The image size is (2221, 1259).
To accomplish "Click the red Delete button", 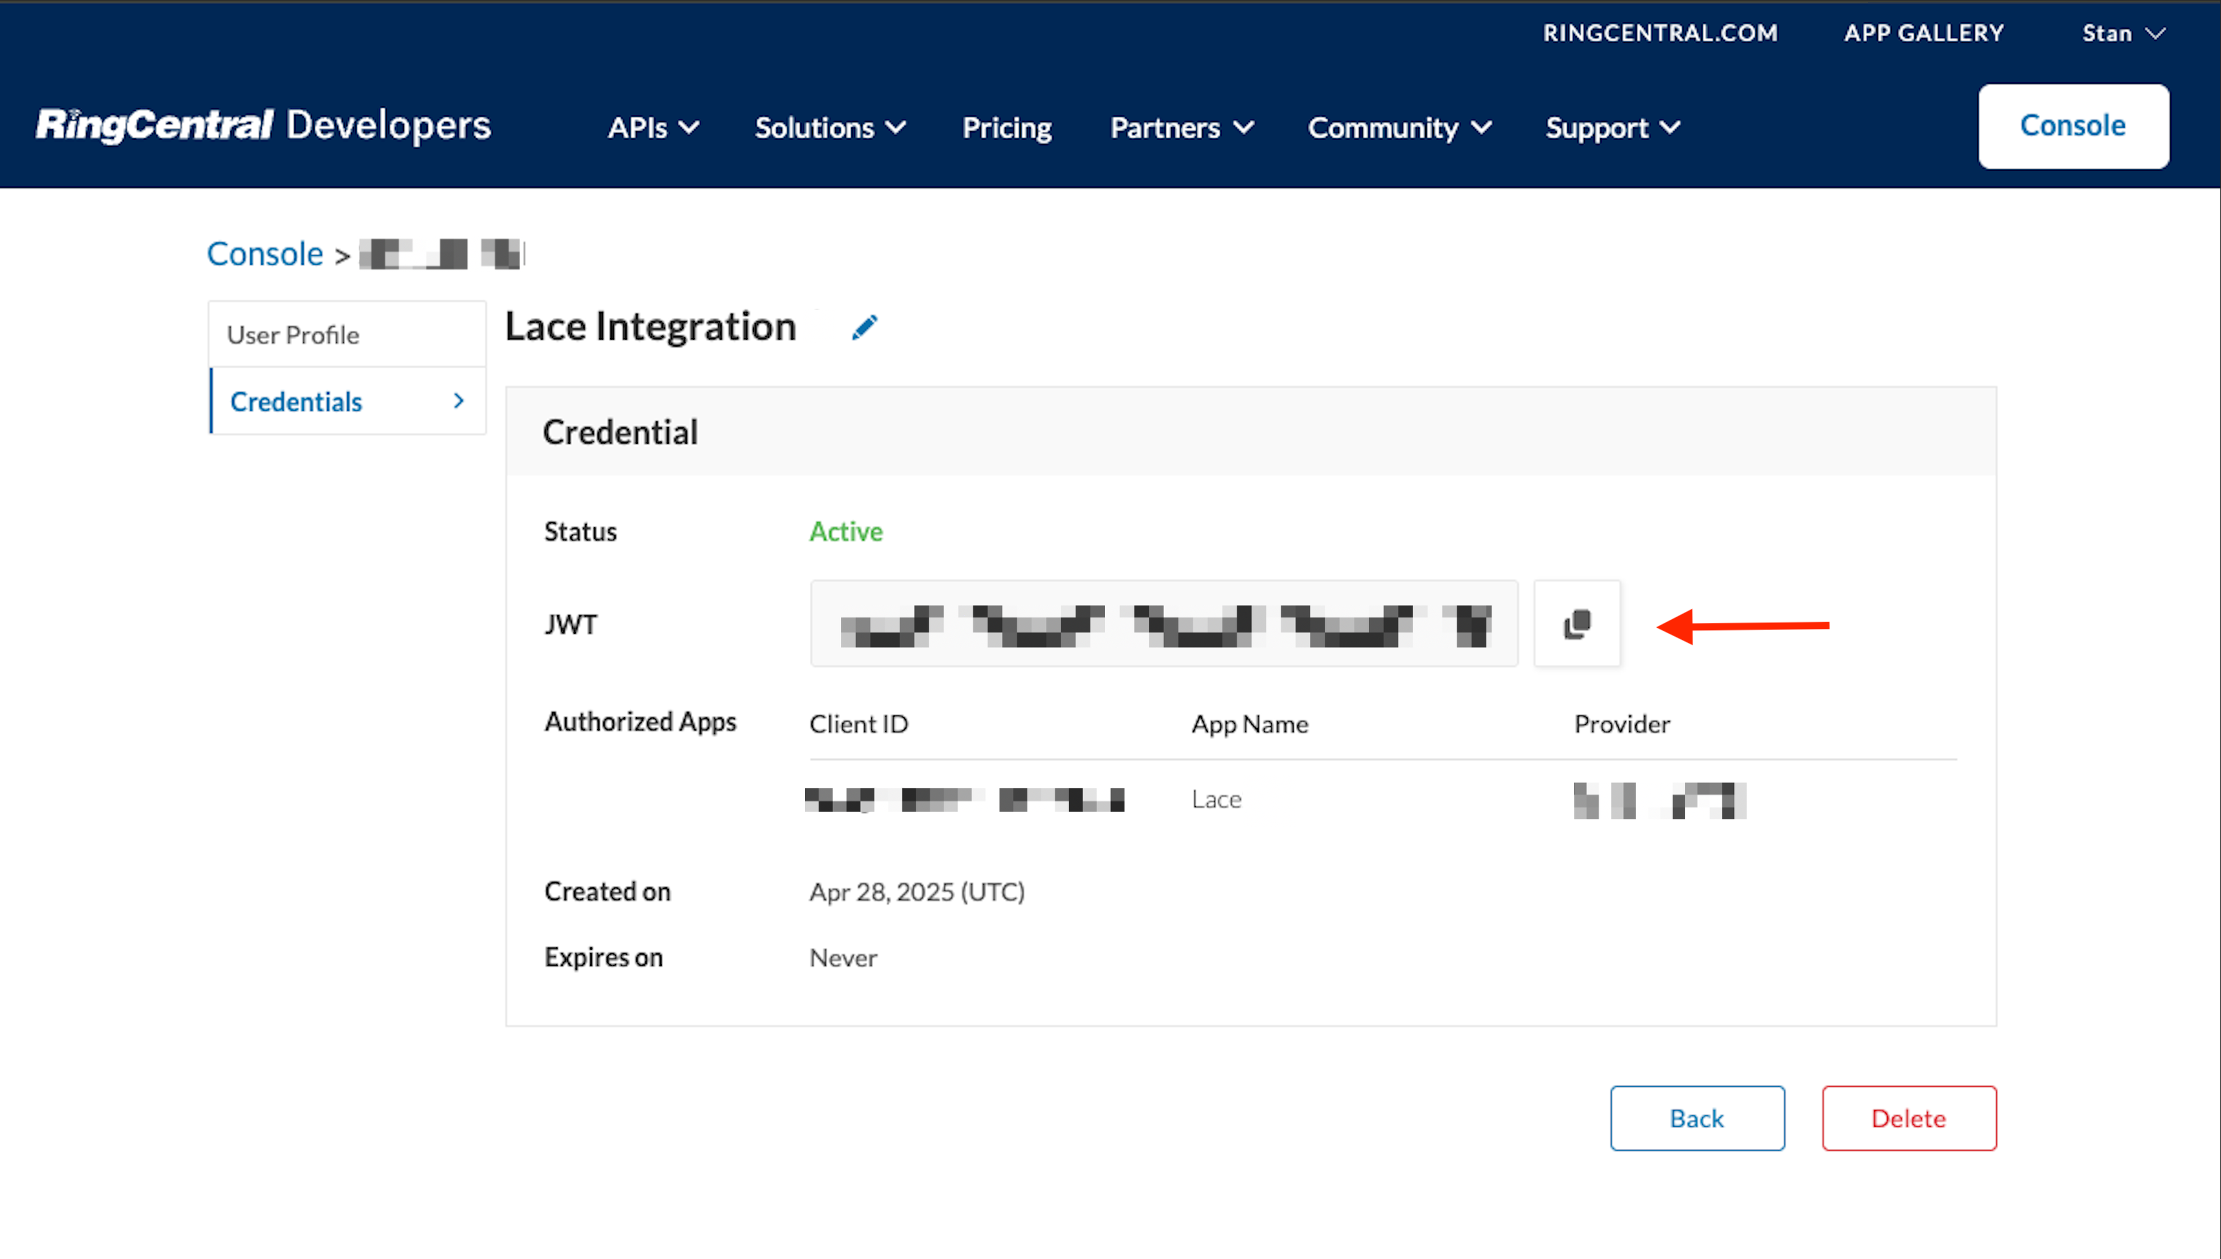I will pyautogui.click(x=1909, y=1118).
